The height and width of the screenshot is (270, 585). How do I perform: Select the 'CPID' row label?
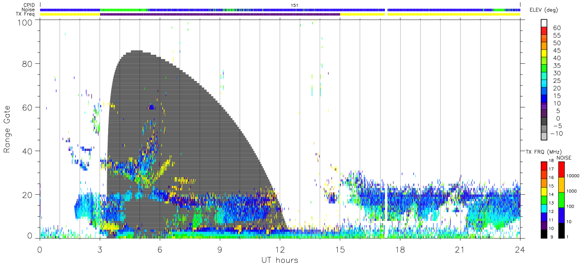[29, 5]
